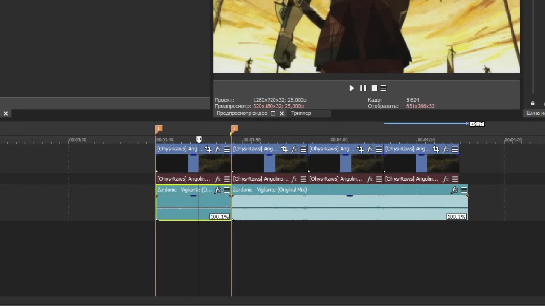The image size is (545, 306).
Task: Open the menu of the red audio clip starting at marker 3
Action: click(x=303, y=179)
